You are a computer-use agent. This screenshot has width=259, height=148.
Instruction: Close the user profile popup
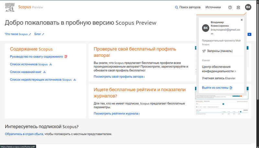pos(242,20)
